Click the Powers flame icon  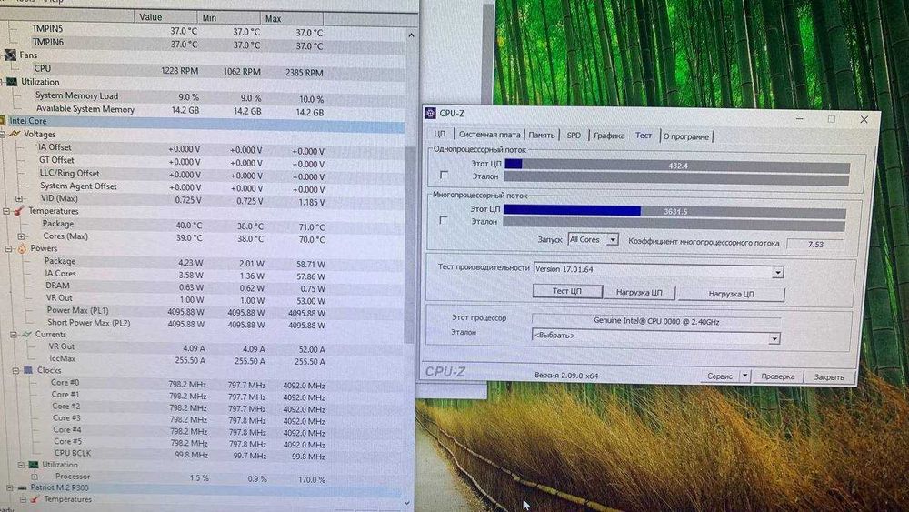tap(22, 248)
